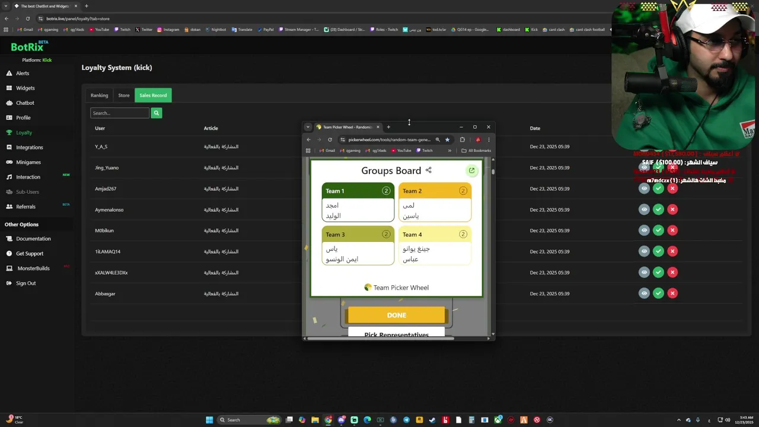Click the Team 2 yellow header
The height and width of the screenshot is (427, 759).
click(435, 191)
